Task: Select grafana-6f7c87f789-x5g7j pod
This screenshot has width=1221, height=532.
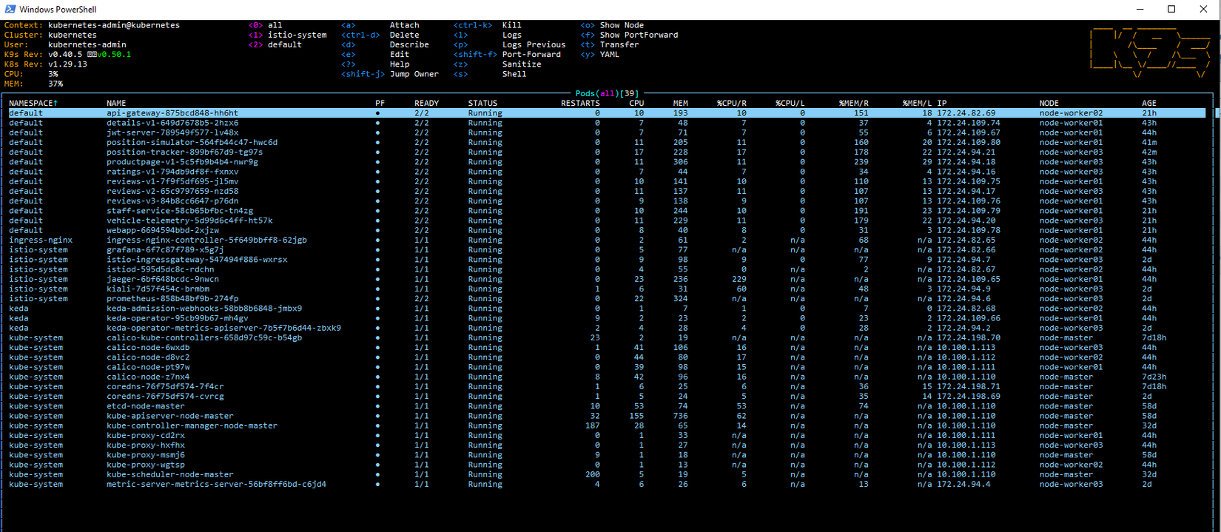Action: [x=165, y=249]
